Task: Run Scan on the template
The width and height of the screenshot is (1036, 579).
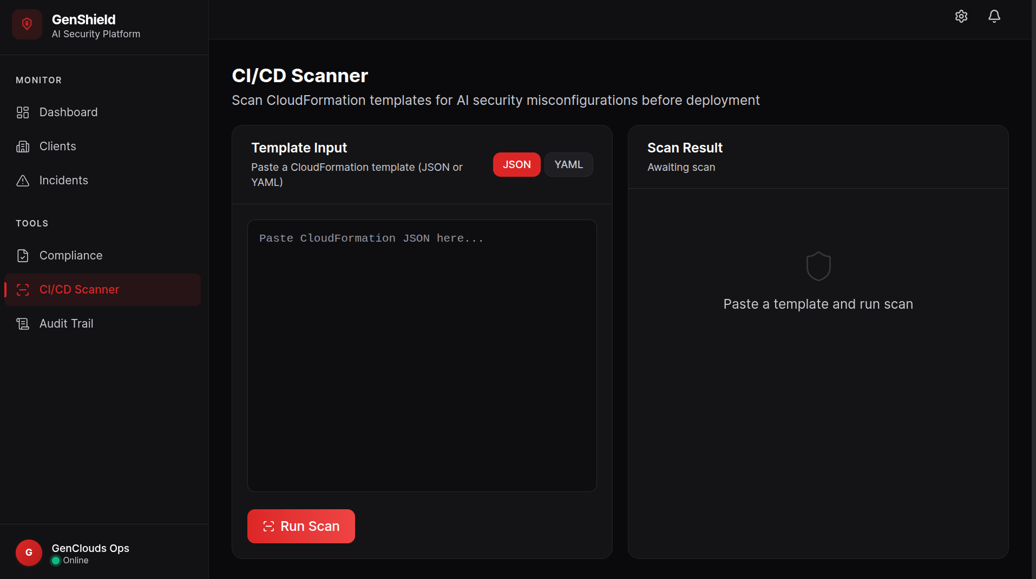Action: (x=301, y=526)
